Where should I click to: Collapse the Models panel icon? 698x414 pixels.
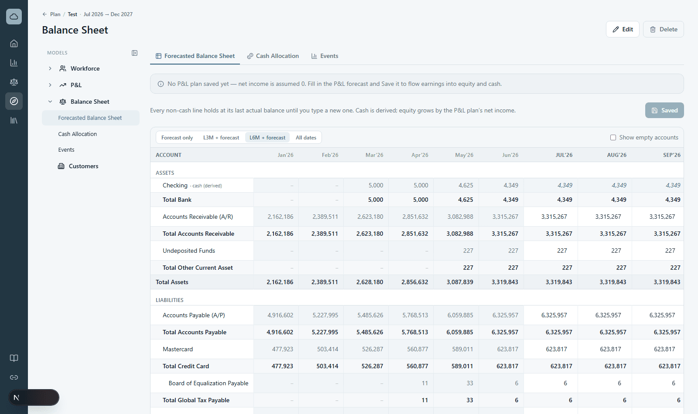click(x=135, y=53)
